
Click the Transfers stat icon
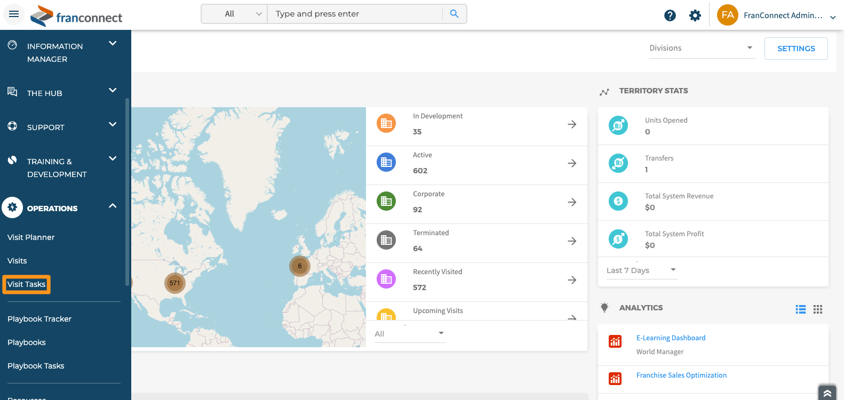coord(618,163)
